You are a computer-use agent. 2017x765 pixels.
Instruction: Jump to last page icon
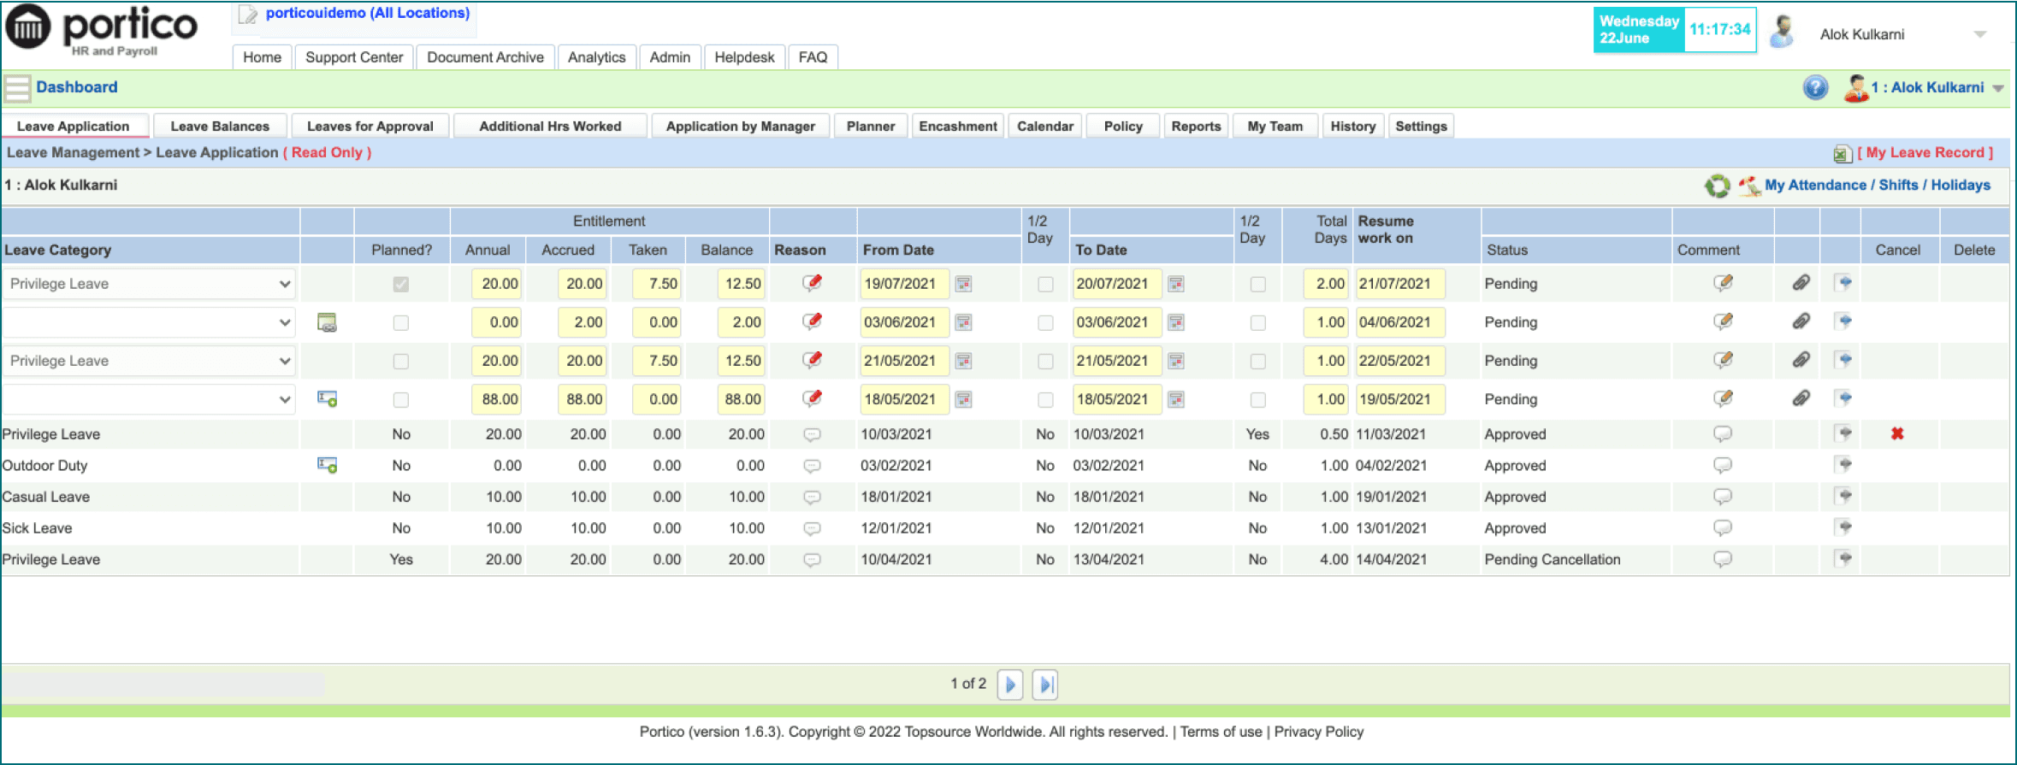pos(1044,685)
